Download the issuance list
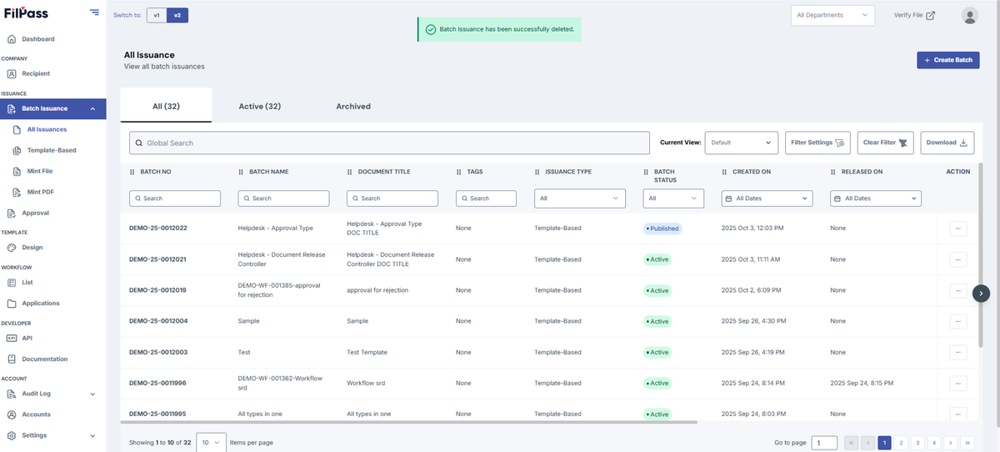Viewport: 1000px width, 452px height. [x=947, y=143]
